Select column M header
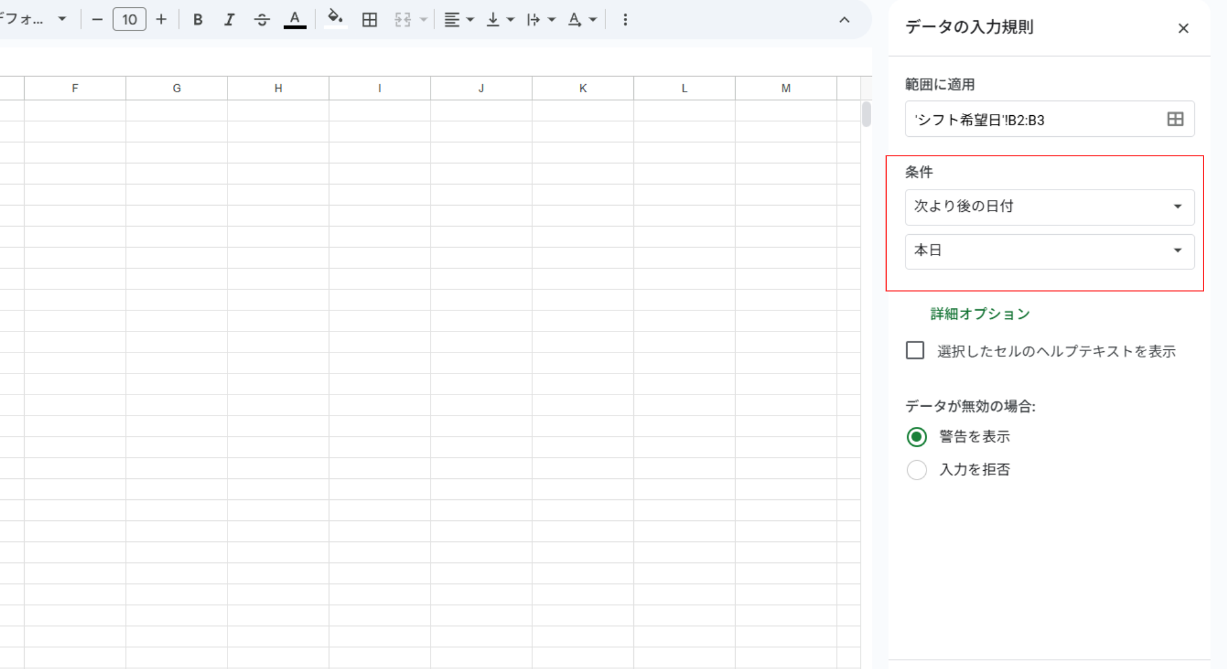Image resolution: width=1227 pixels, height=669 pixels. [786, 88]
